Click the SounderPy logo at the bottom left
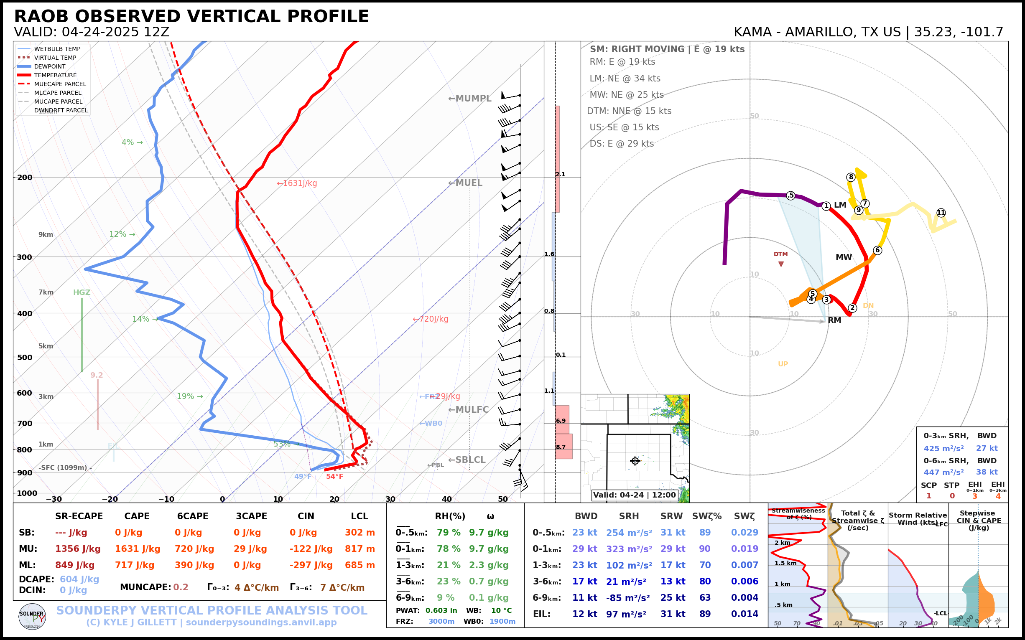1025x640 pixels. [x=32, y=617]
